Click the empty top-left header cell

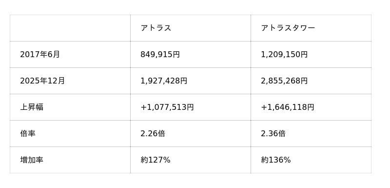(x=70, y=28)
